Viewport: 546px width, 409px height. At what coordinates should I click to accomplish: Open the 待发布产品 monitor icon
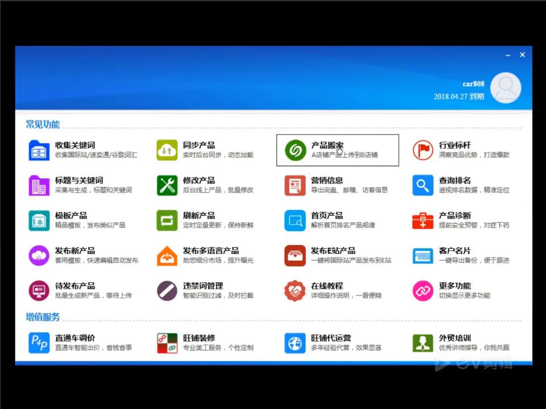click(39, 291)
